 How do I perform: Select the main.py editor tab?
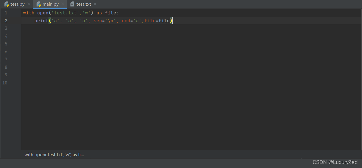(50, 4)
